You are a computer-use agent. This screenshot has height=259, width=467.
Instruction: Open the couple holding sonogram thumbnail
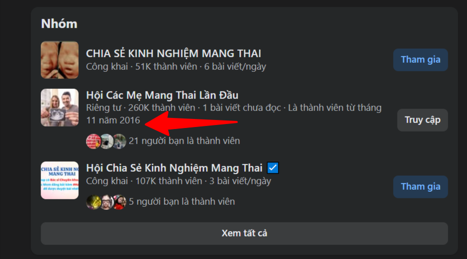59,107
